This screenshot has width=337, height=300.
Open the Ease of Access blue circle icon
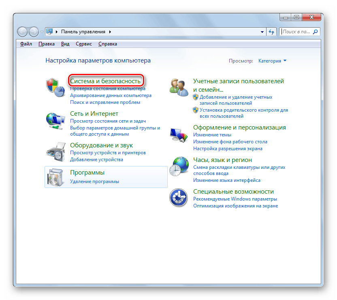point(178,197)
